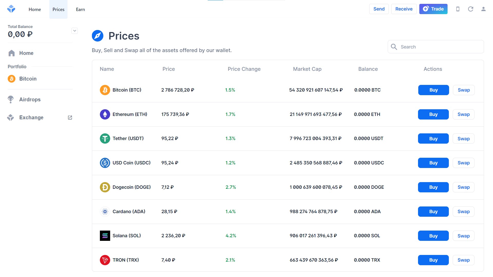
Task: Click the 0,00 ₽ total balance amount
Action: click(20, 34)
